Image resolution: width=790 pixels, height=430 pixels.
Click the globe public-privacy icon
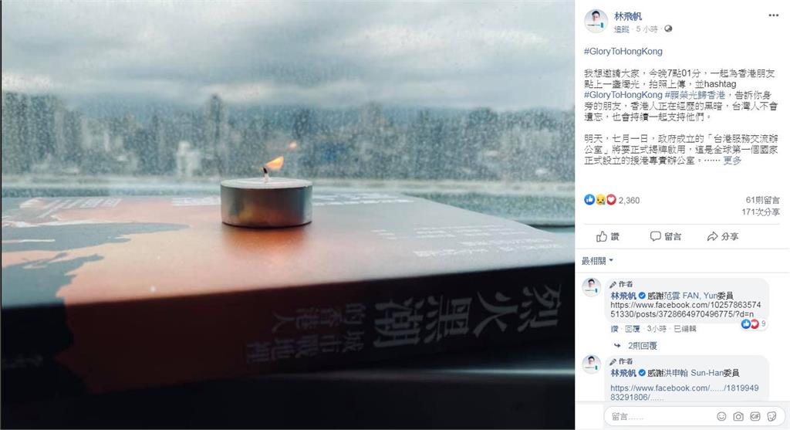(x=668, y=29)
